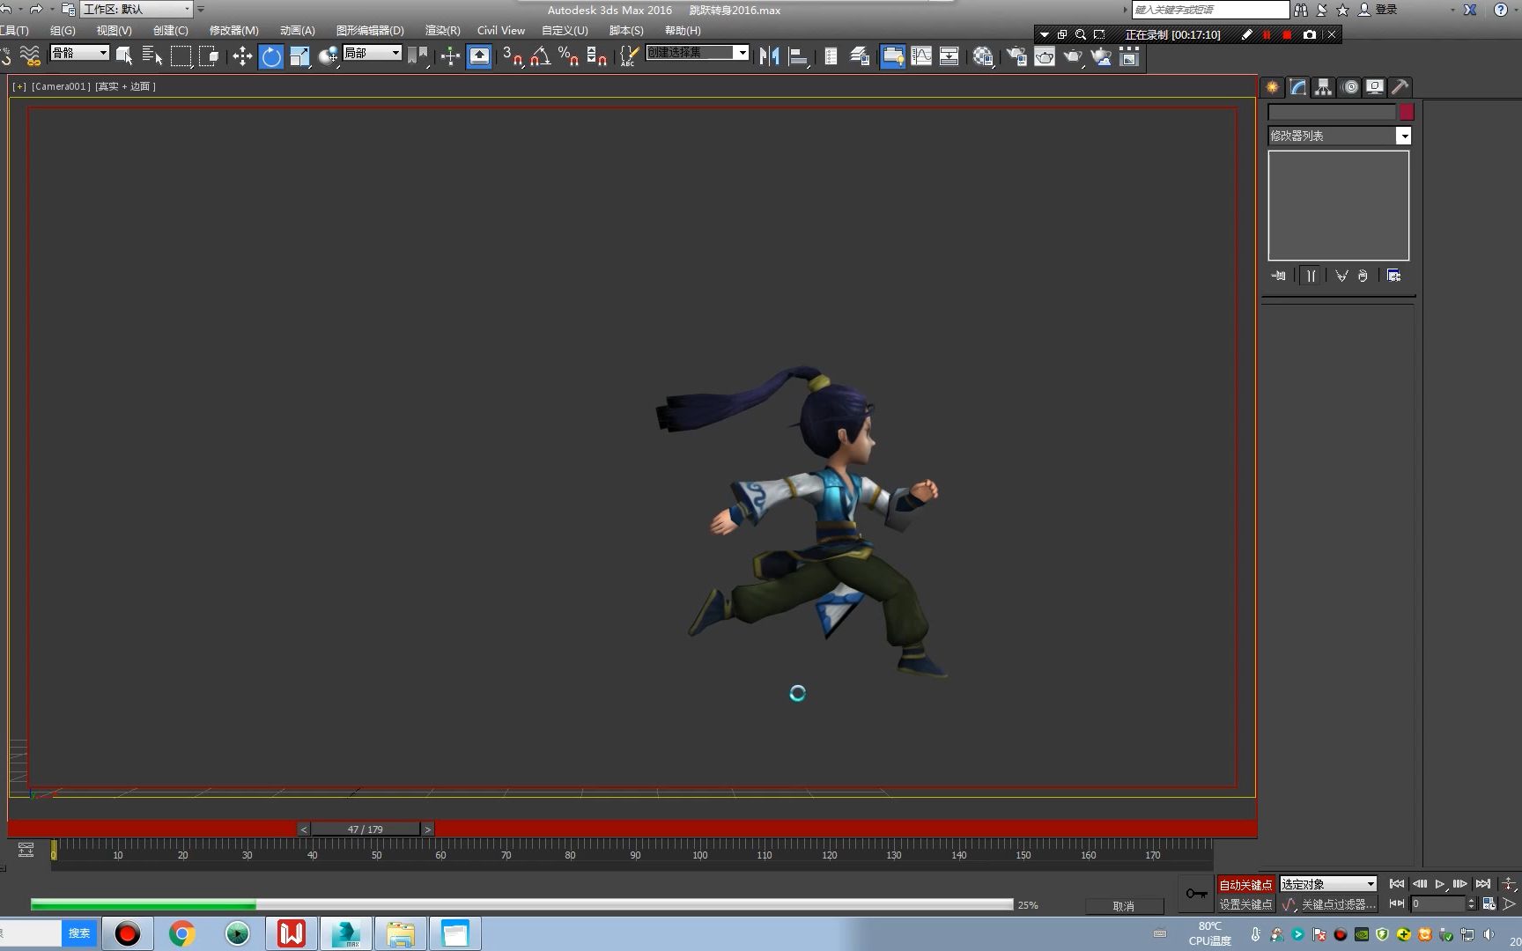The image size is (1522, 951).
Task: Open the 渲染(R) menu
Action: coord(442,30)
